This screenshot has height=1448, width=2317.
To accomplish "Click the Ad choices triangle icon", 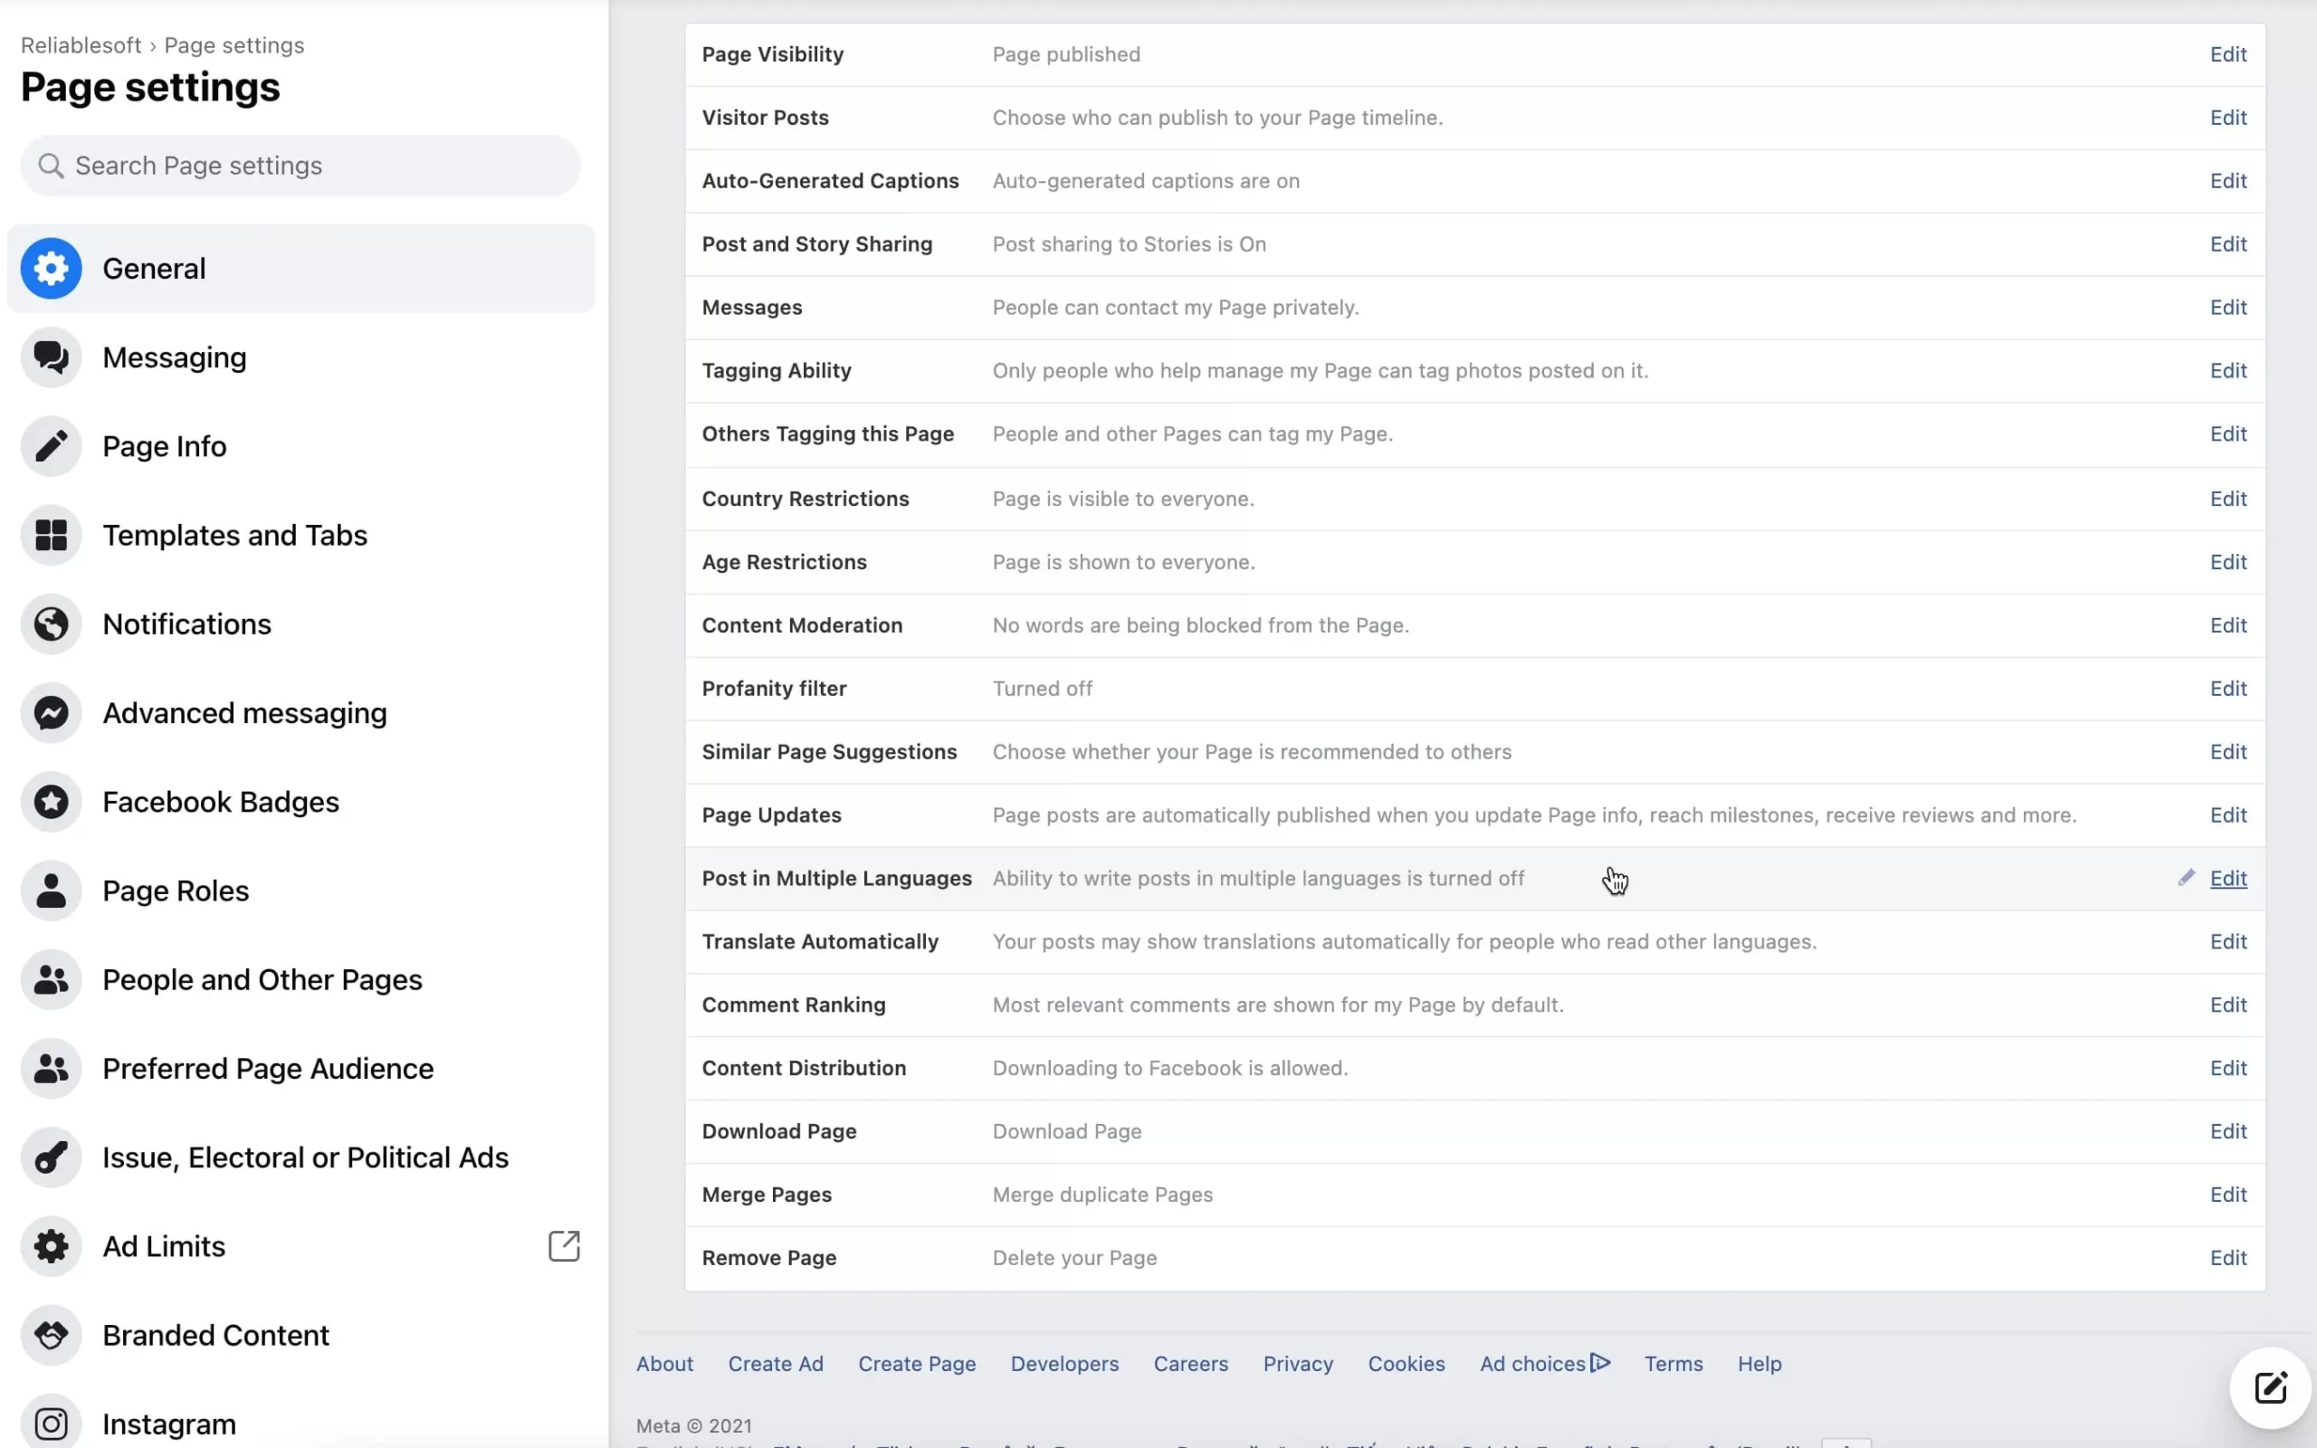I will [x=1600, y=1362].
